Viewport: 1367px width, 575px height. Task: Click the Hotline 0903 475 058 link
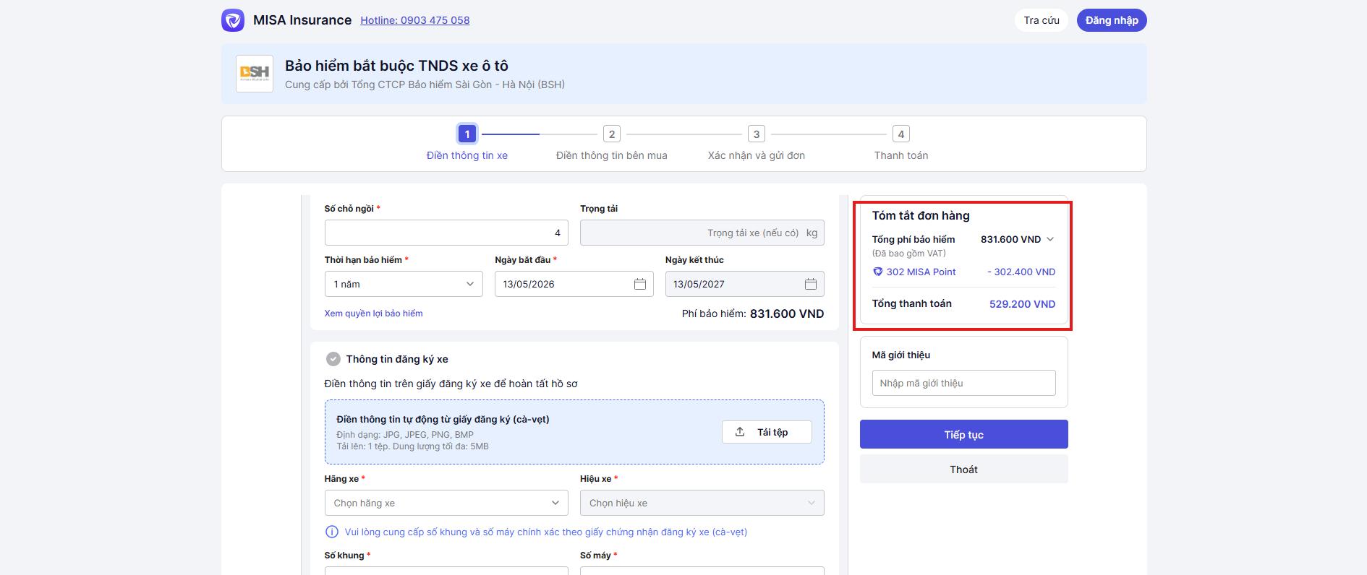click(x=415, y=20)
